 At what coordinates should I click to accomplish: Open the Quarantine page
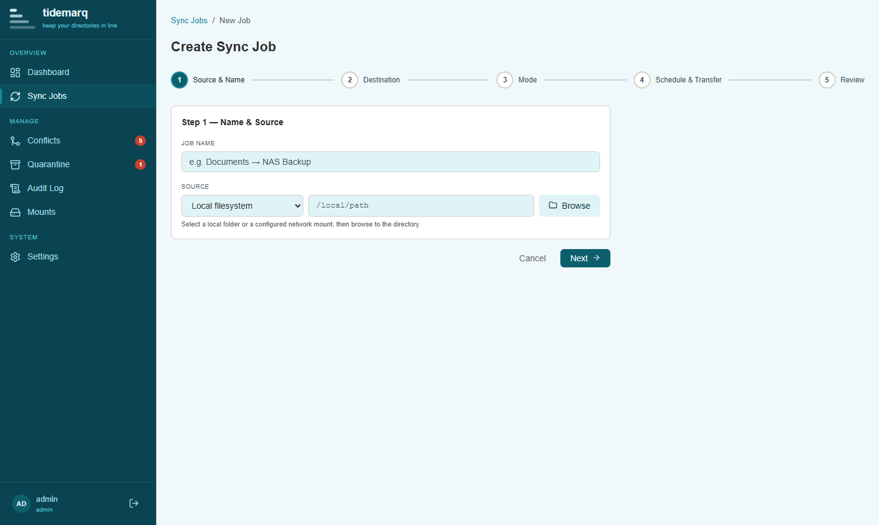(78, 164)
